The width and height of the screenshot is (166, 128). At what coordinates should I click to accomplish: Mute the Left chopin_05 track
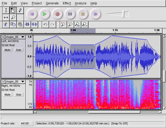click(x=8, y=50)
